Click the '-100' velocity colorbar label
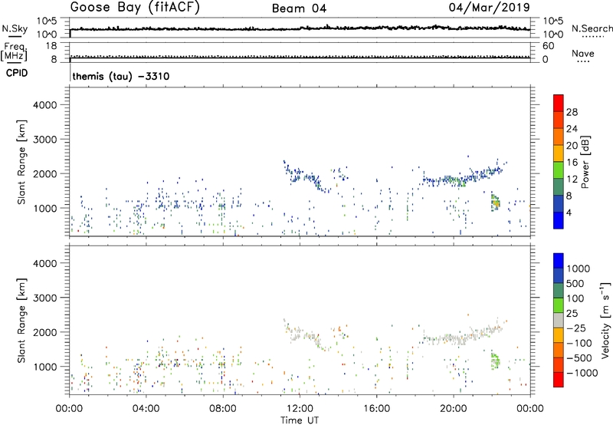Screen dimensions: 613x425 pos(579,343)
